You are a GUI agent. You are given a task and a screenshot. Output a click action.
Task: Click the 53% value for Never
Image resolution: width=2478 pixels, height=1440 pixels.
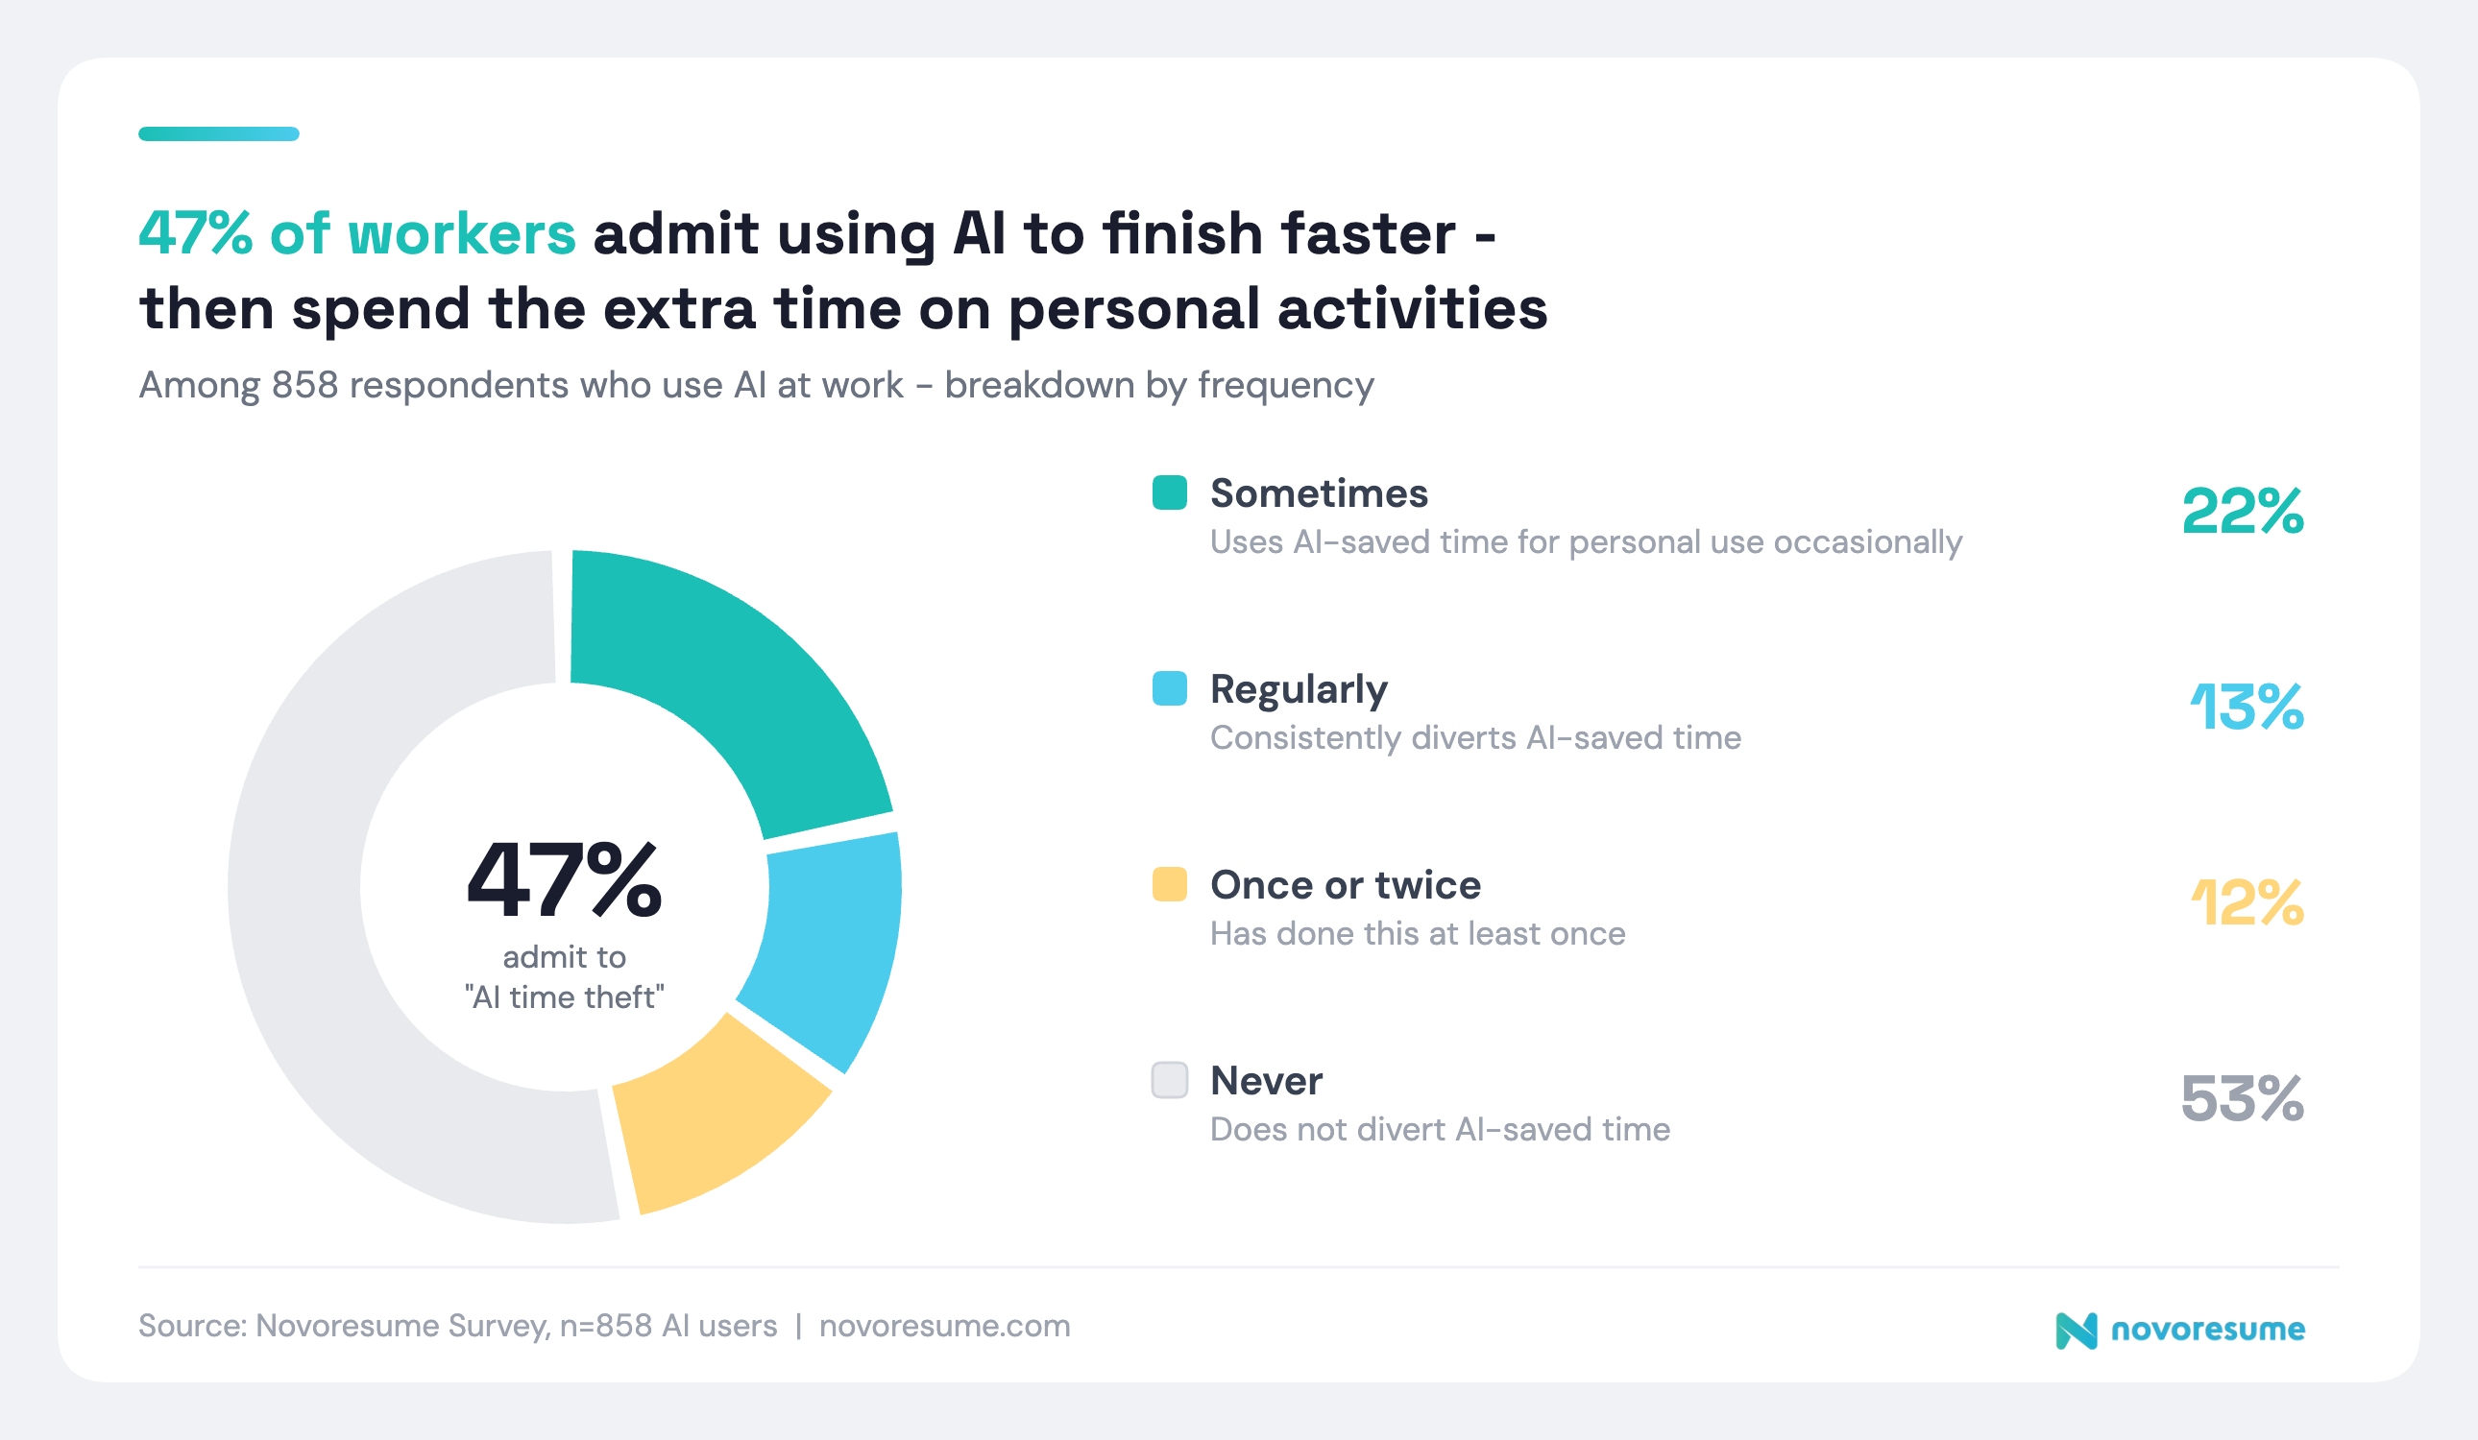click(2242, 1099)
